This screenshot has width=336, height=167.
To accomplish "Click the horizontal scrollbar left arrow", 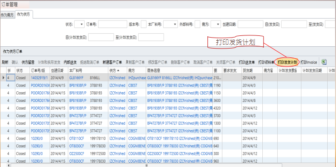I will [x=9, y=165].
